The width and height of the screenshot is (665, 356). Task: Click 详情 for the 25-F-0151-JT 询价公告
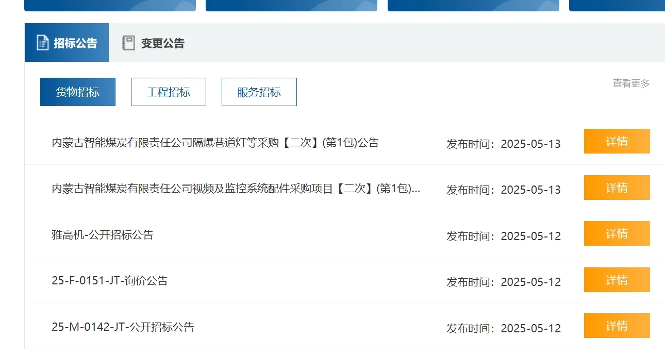(x=616, y=280)
